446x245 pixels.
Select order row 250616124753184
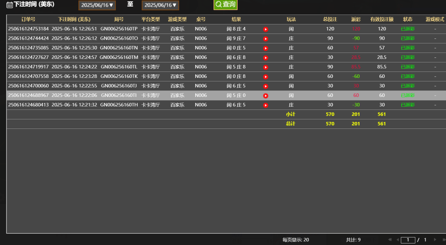[28, 29]
